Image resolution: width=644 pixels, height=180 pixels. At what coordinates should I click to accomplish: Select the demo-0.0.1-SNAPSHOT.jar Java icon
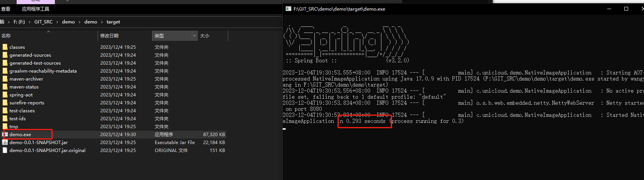pos(5,142)
